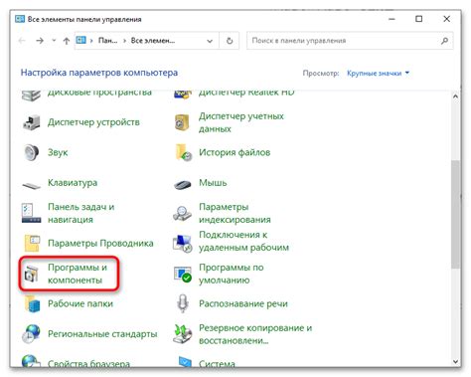
Task: Go up one level with the up arrow
Action: pos(67,41)
